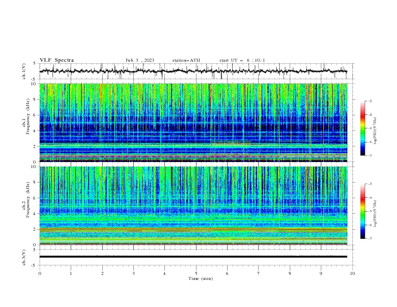Click the ch.1 spectrogram color bar
397x307 pixels.
click(362, 128)
